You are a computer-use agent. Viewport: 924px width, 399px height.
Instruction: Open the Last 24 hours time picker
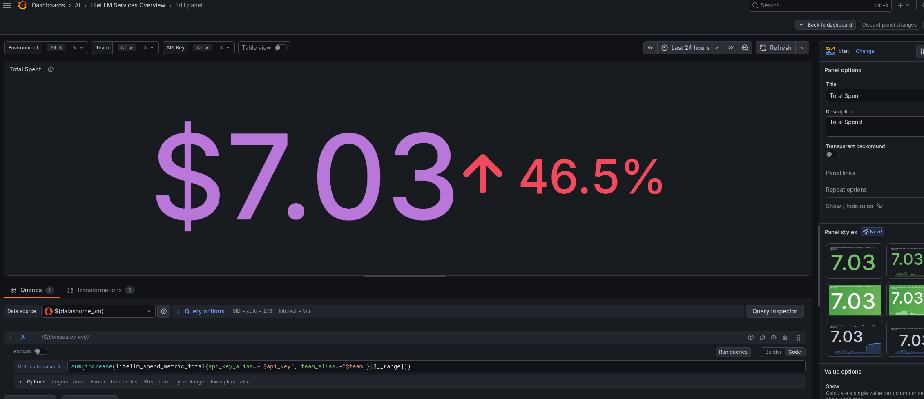(x=690, y=48)
